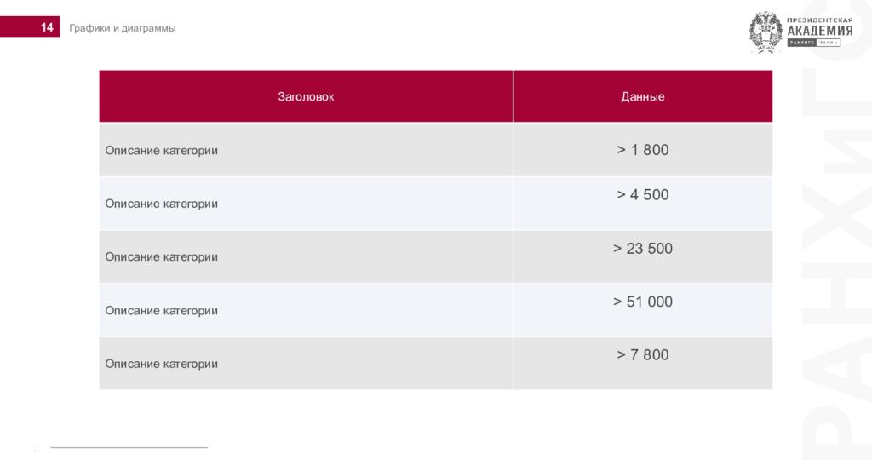Select the 'Данные' column header
The width and height of the screenshot is (872, 460).
(x=643, y=96)
